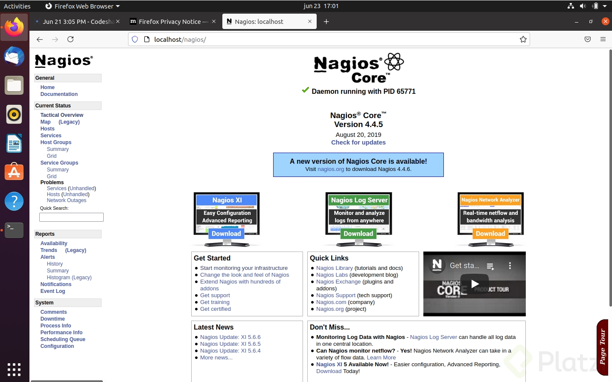Download Nagios Log Server from banner
This screenshot has width=612, height=382.
pyautogui.click(x=358, y=234)
